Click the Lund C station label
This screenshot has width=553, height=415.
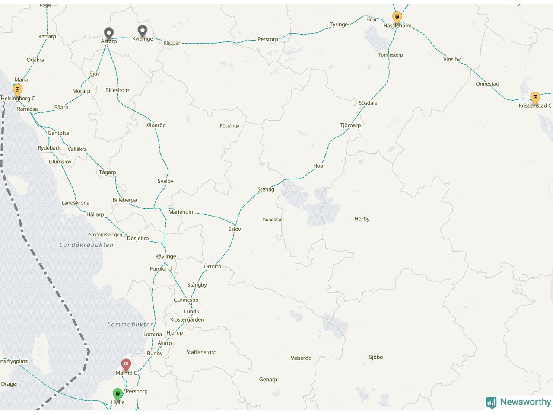pyautogui.click(x=192, y=312)
